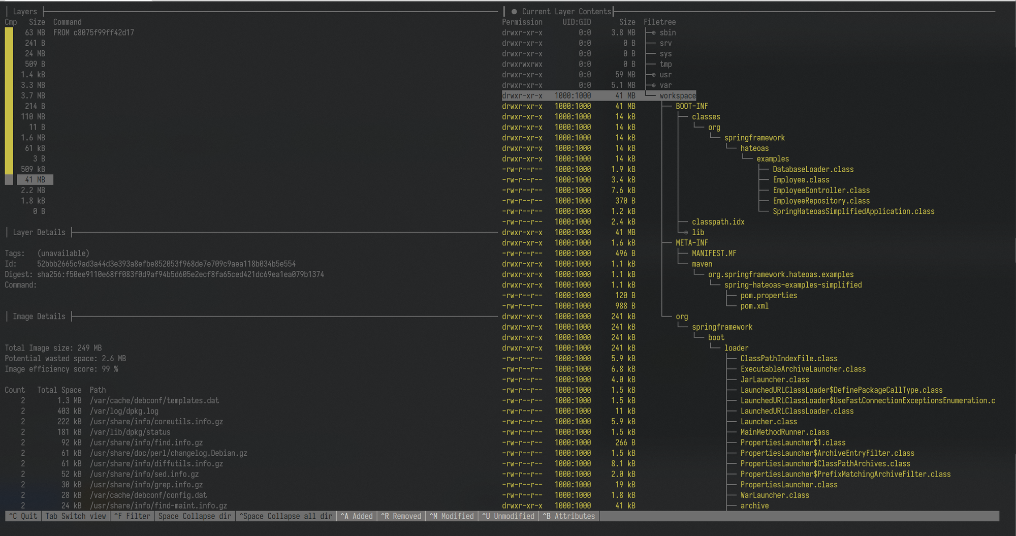
Task: Select EmployeeController.class in the filetree
Action: 821,191
